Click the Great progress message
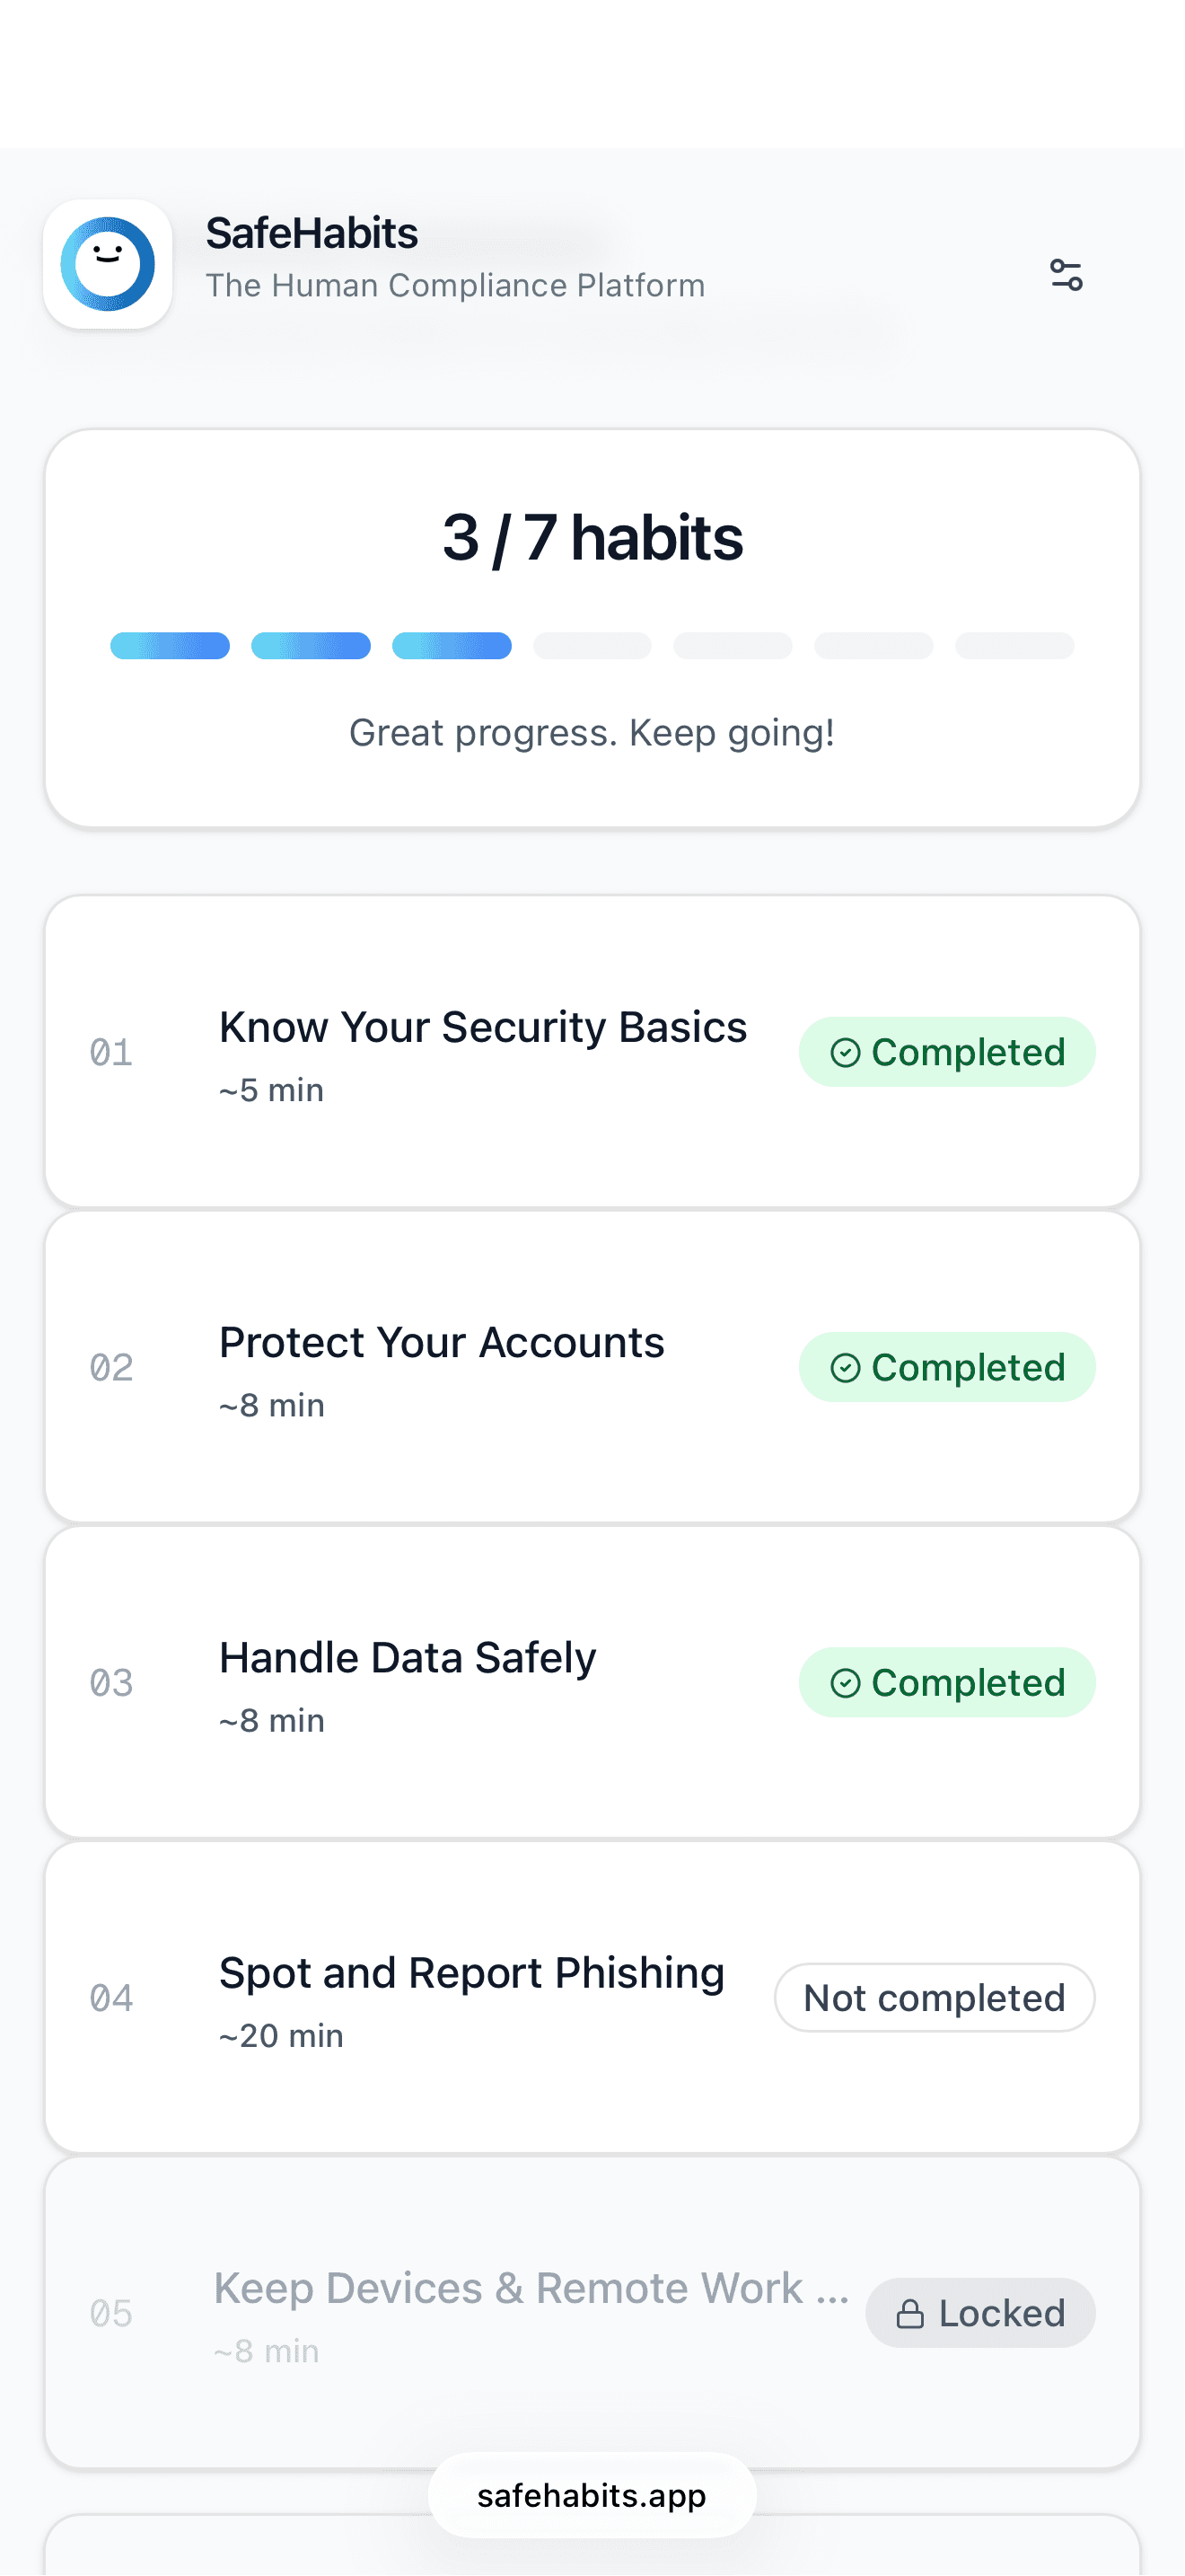Screen dimensions: 1185x2576 click(592, 733)
